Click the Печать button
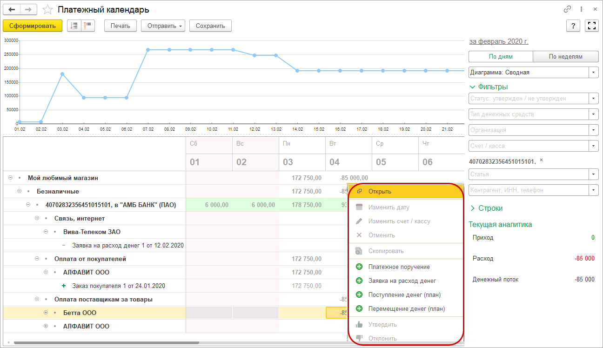Image resolution: width=603 pixels, height=348 pixels. click(x=120, y=26)
